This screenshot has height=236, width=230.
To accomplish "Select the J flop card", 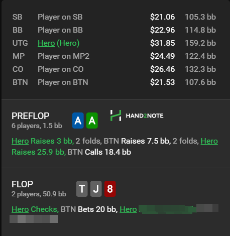I will point(96,189).
